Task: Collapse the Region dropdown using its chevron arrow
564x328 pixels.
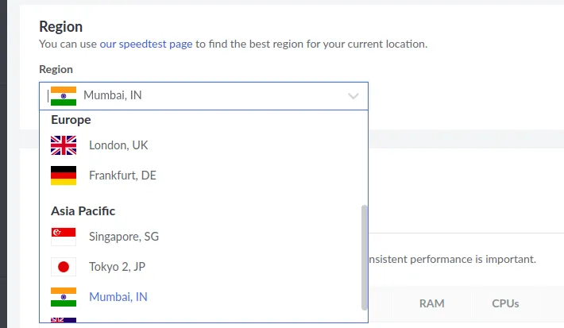Action: [x=353, y=96]
